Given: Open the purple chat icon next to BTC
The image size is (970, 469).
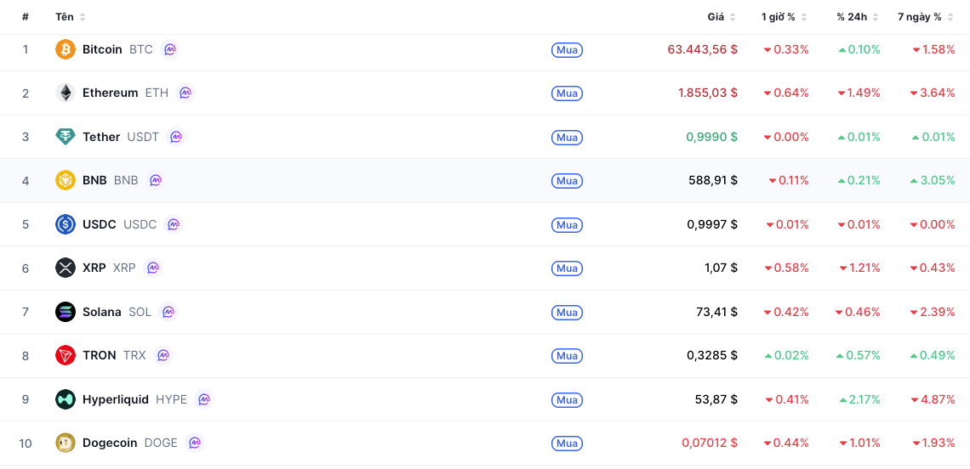Looking at the screenshot, I should (x=169, y=49).
